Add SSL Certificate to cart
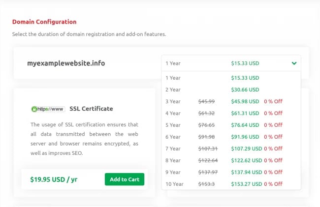The image size is (320, 207). [x=125, y=179]
